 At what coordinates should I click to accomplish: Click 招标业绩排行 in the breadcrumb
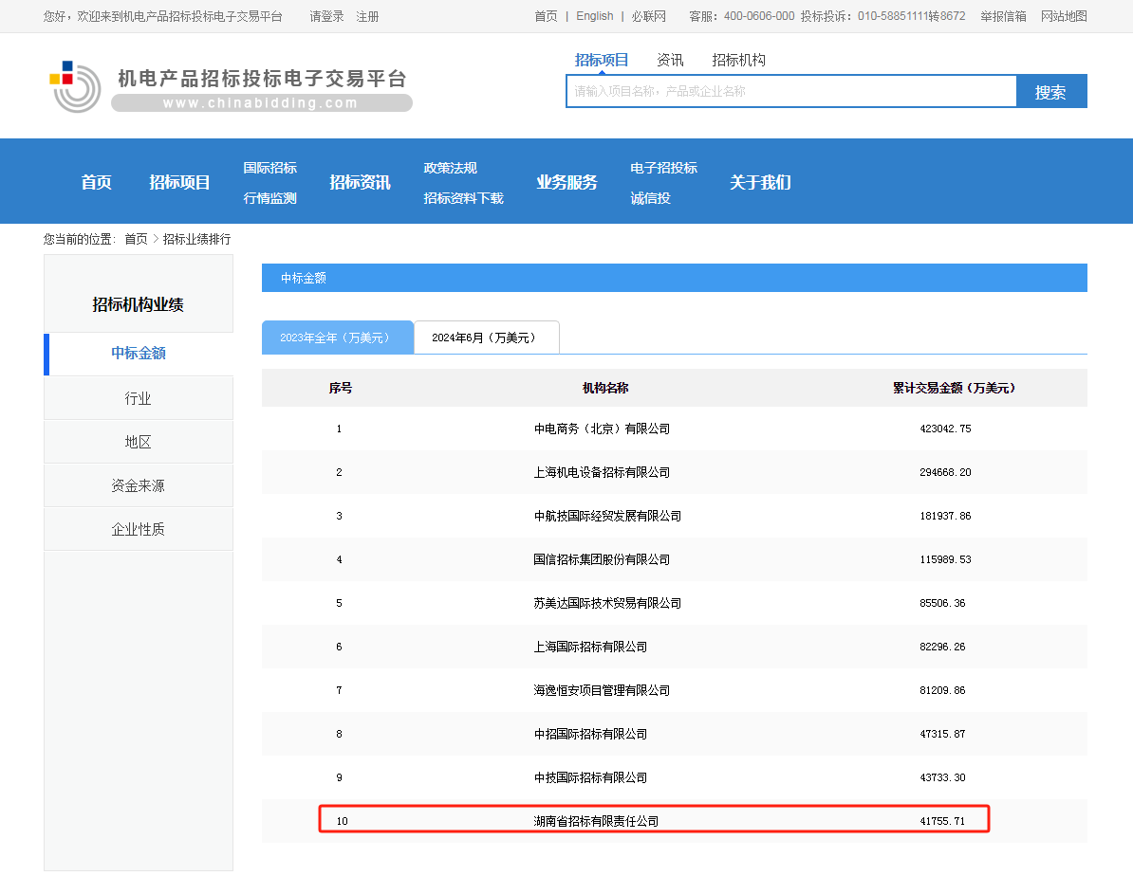point(196,239)
